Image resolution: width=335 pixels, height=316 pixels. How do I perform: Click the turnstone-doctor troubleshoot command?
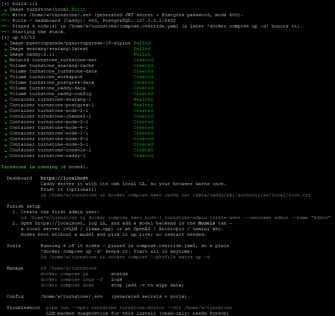click(139, 308)
